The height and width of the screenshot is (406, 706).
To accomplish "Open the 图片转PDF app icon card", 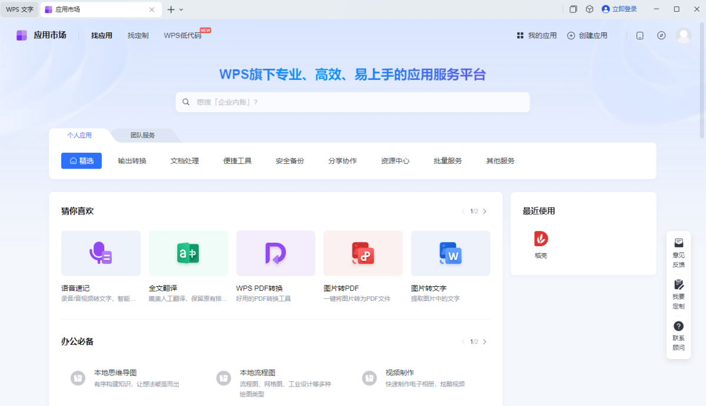I will (x=363, y=253).
